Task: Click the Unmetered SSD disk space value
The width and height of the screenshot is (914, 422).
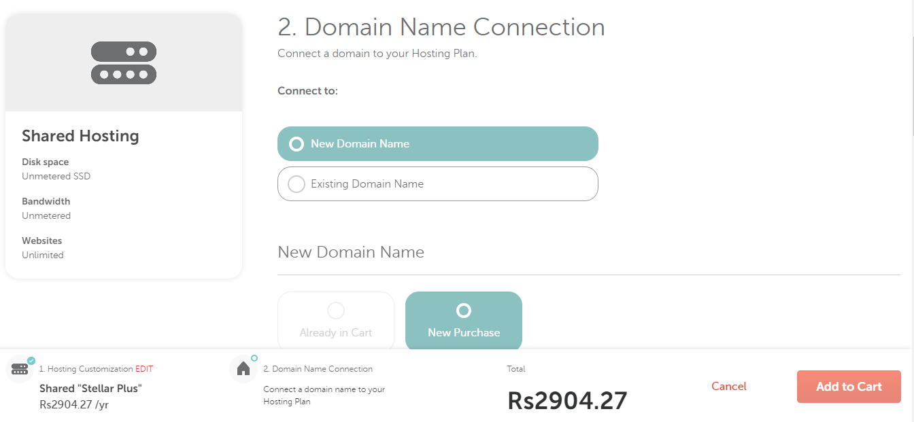Action: 56,176
